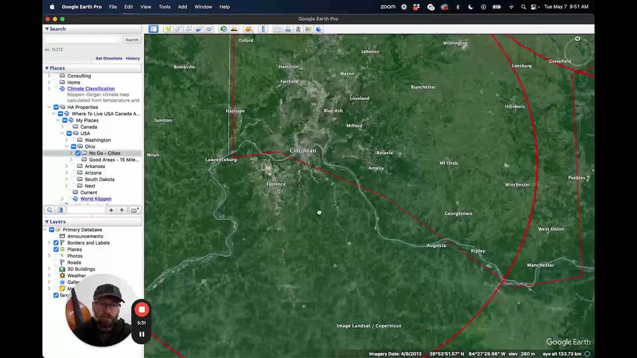
Task: Click the blue Earth globe toolbar icon
Action: click(319, 29)
